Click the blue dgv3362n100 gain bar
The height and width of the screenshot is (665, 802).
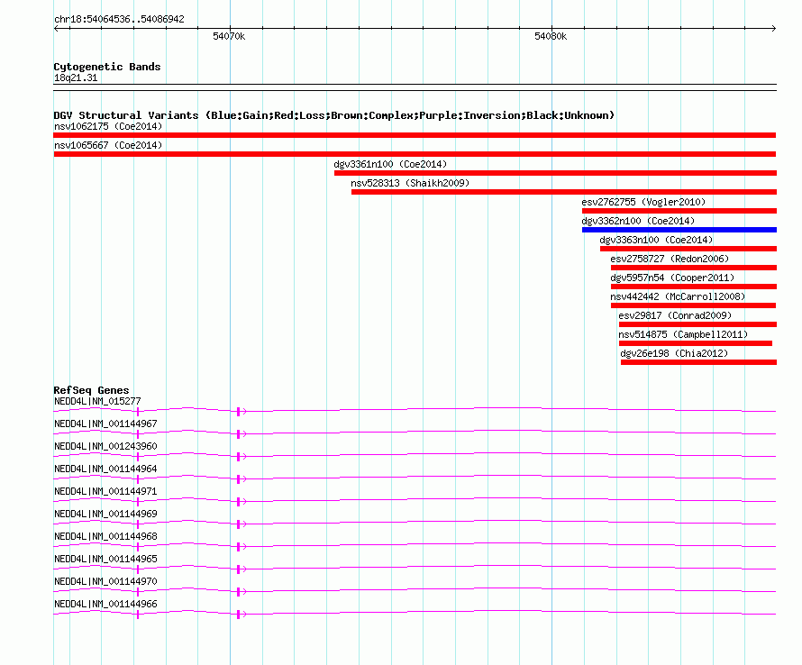coord(679,230)
